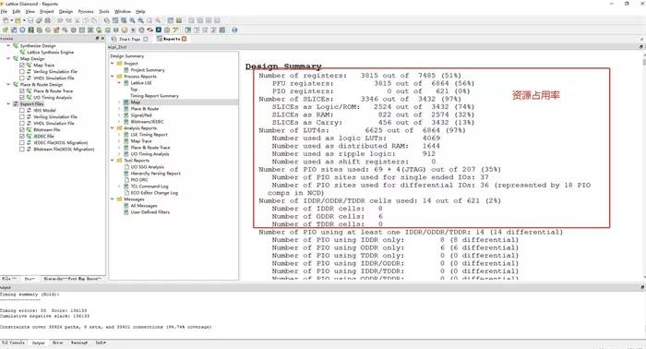Collapse the Export Files tree node

8,103
